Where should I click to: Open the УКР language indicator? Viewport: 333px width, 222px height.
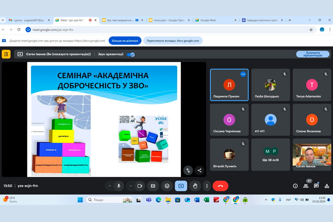coord(288,200)
